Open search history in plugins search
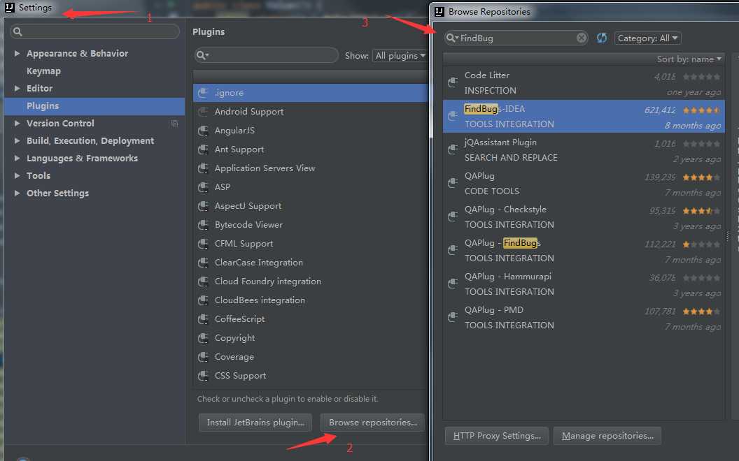The width and height of the screenshot is (739, 461). click(x=203, y=55)
